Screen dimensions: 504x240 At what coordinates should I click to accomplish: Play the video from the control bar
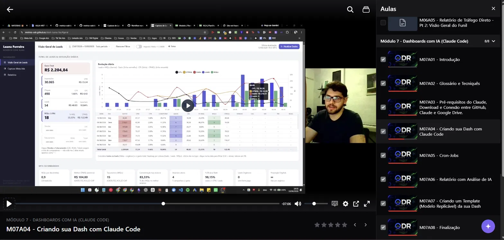[9, 204]
